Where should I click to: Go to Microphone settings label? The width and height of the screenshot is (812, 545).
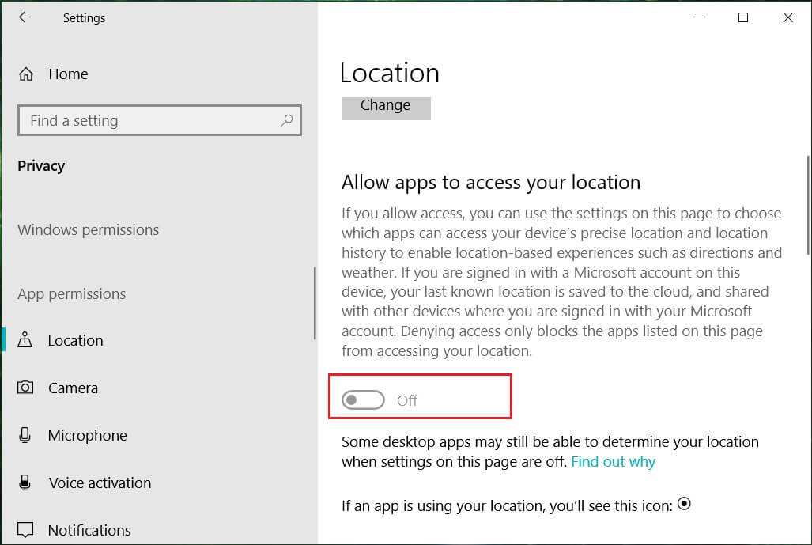[x=87, y=436]
